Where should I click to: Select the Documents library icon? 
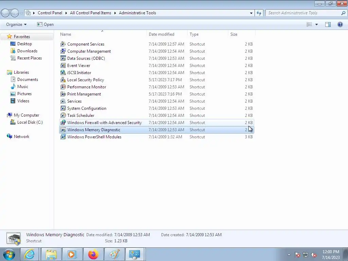tap(13, 80)
